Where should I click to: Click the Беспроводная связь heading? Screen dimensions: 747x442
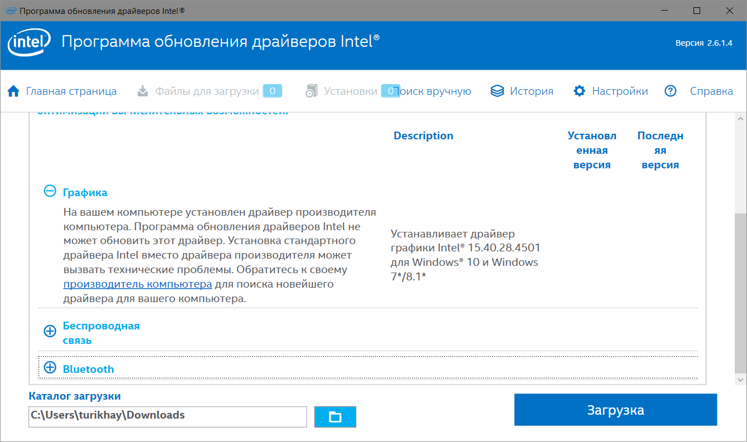101,333
